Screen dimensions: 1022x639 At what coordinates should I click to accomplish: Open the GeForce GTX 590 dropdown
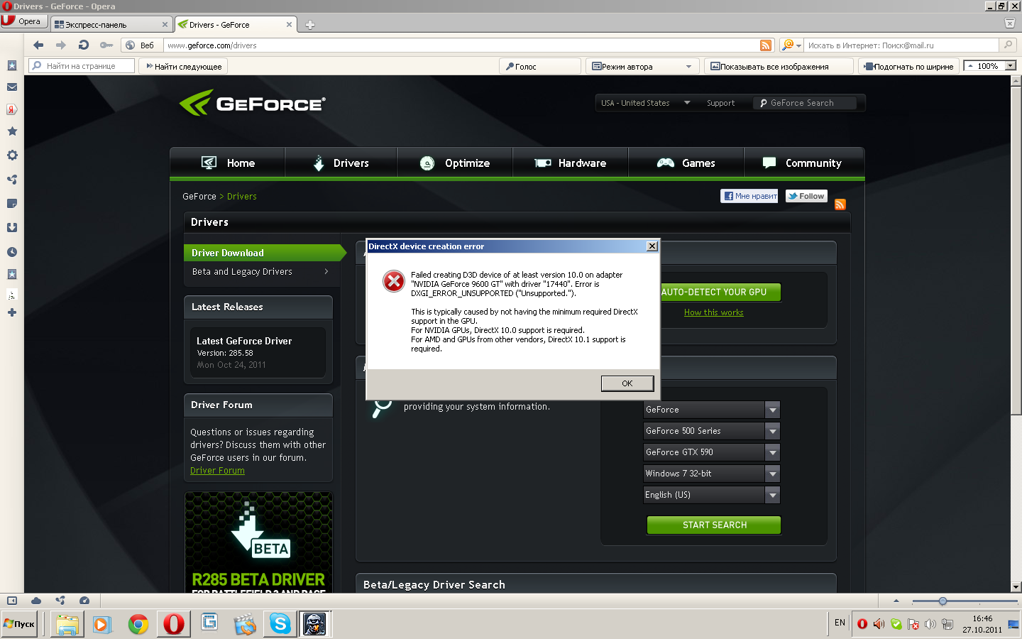click(712, 452)
